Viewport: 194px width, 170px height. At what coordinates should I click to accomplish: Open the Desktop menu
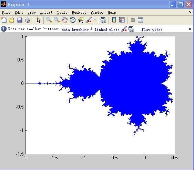[79, 13]
